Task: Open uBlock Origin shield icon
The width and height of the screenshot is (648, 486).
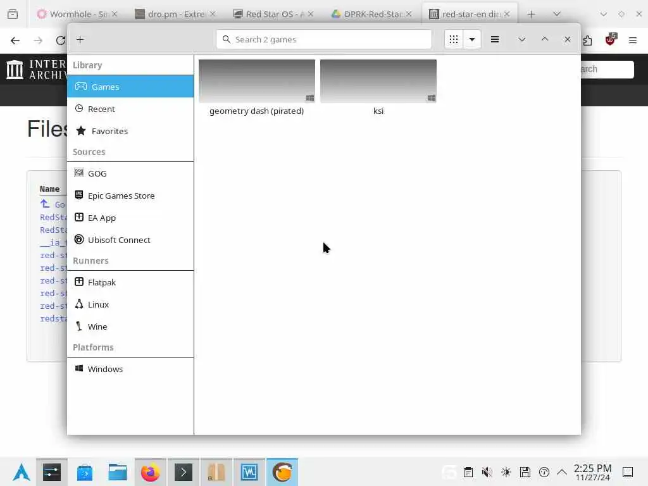Action: coord(610,40)
